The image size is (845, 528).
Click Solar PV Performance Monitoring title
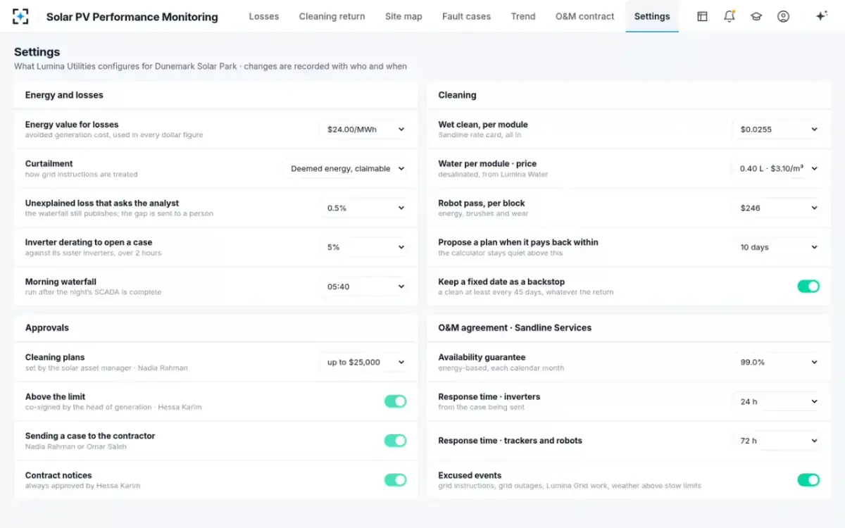click(x=132, y=17)
